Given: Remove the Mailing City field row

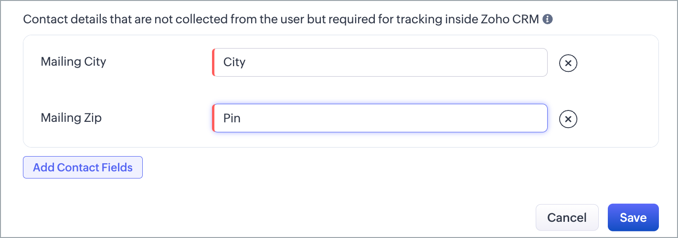Looking at the screenshot, I should click(x=568, y=62).
